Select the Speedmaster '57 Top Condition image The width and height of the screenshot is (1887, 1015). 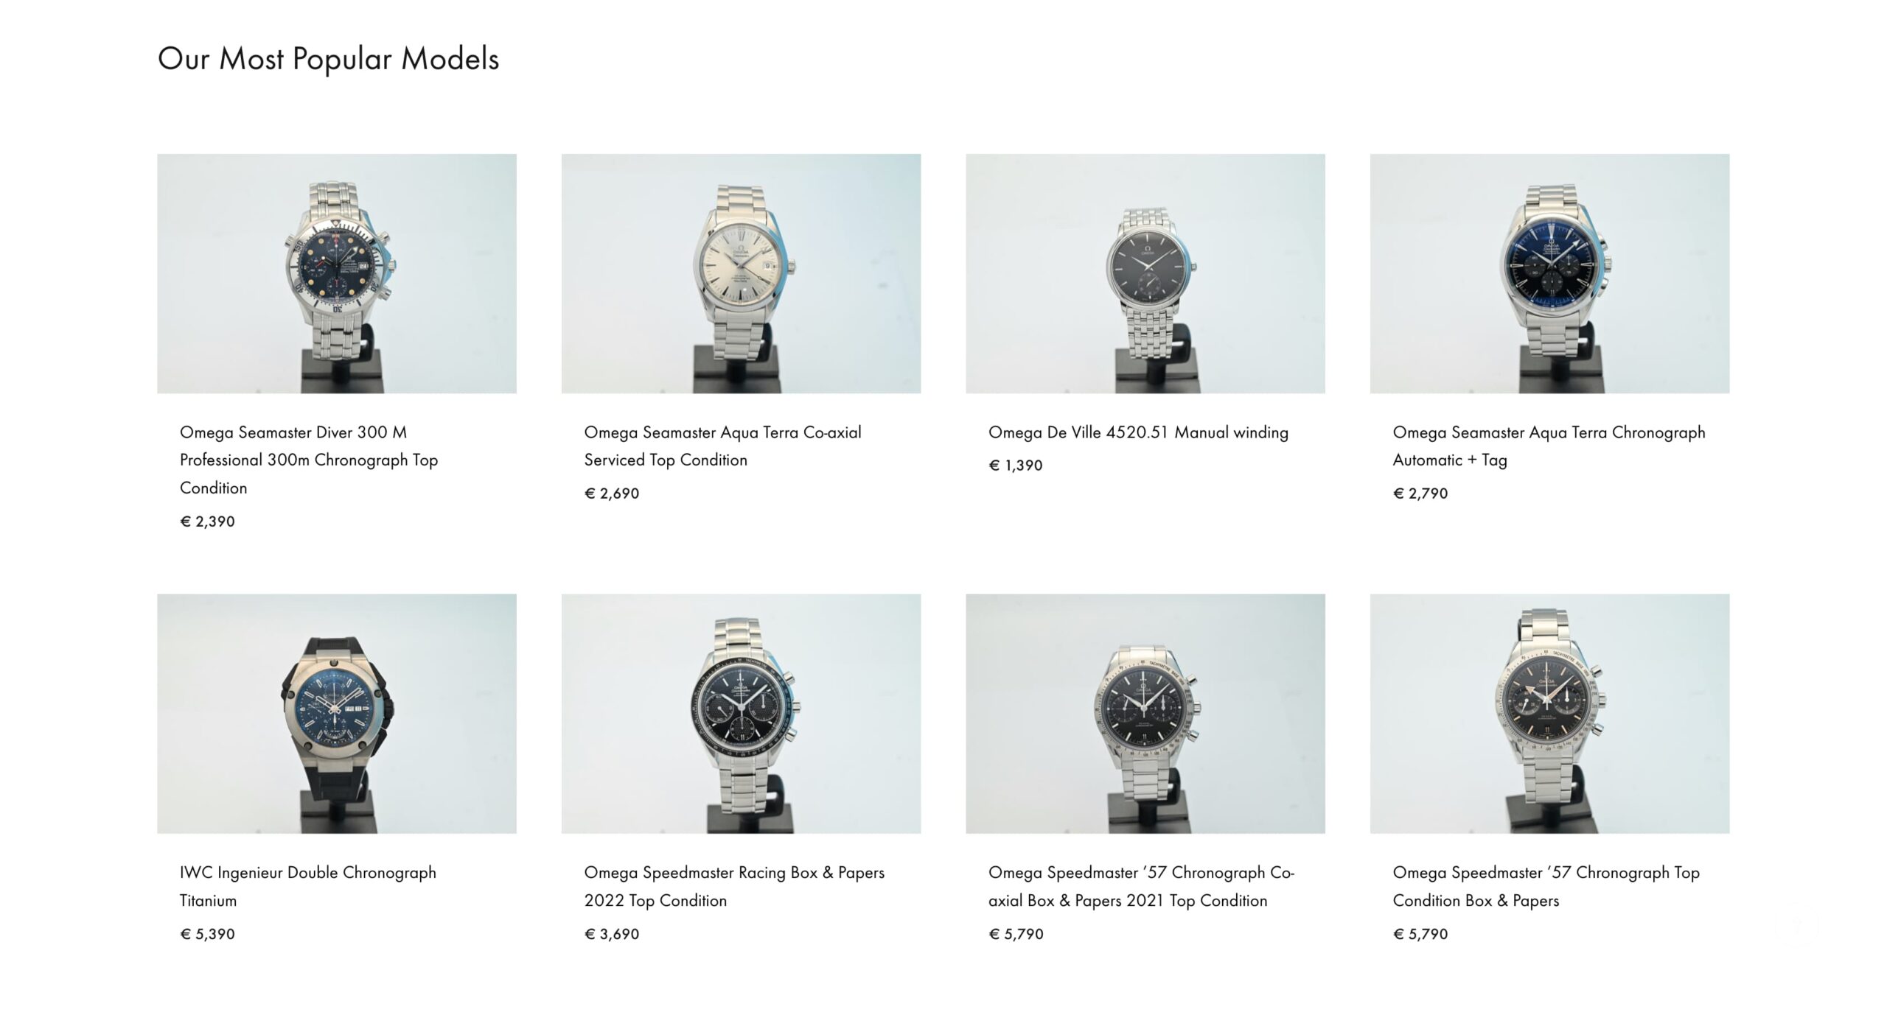click(1549, 714)
